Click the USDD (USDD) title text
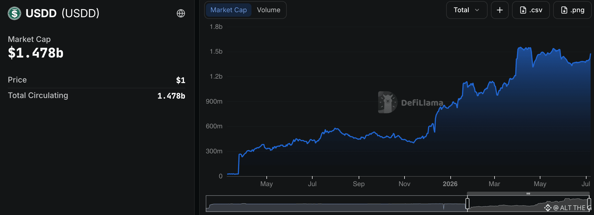 tap(63, 13)
